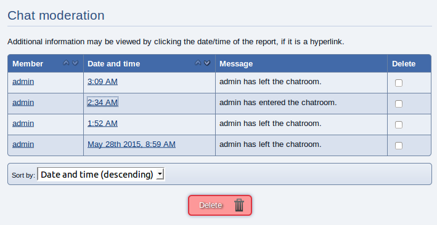Click the red Delete button
437x225 pixels.
click(x=220, y=205)
